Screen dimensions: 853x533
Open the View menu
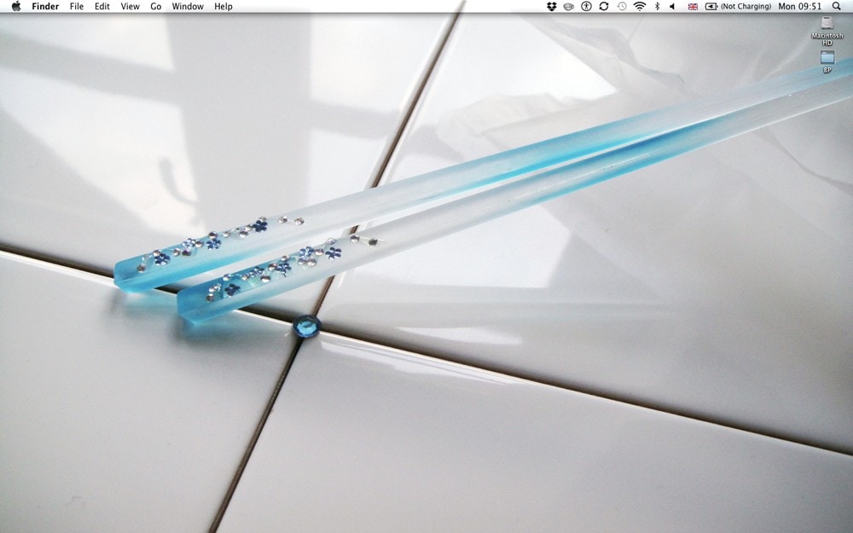click(130, 6)
